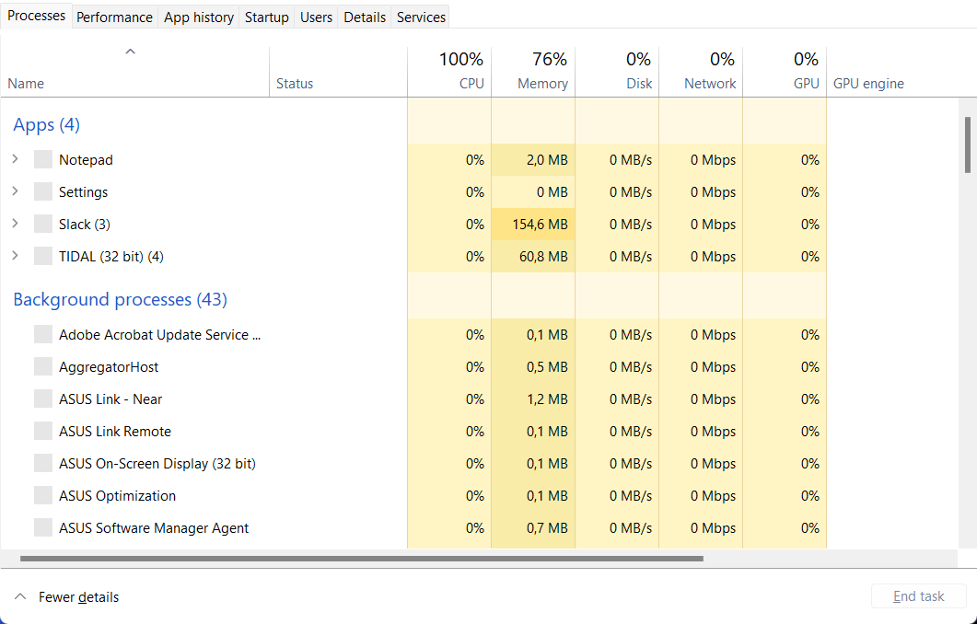The width and height of the screenshot is (977, 624).
Task: Click the ASUS Optimization process icon
Action: [x=43, y=495]
